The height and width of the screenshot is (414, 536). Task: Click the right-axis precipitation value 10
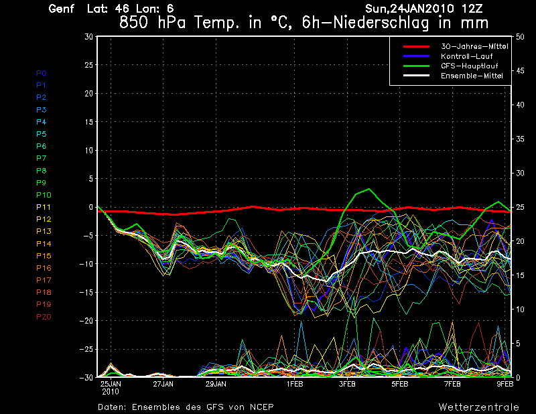click(x=520, y=309)
